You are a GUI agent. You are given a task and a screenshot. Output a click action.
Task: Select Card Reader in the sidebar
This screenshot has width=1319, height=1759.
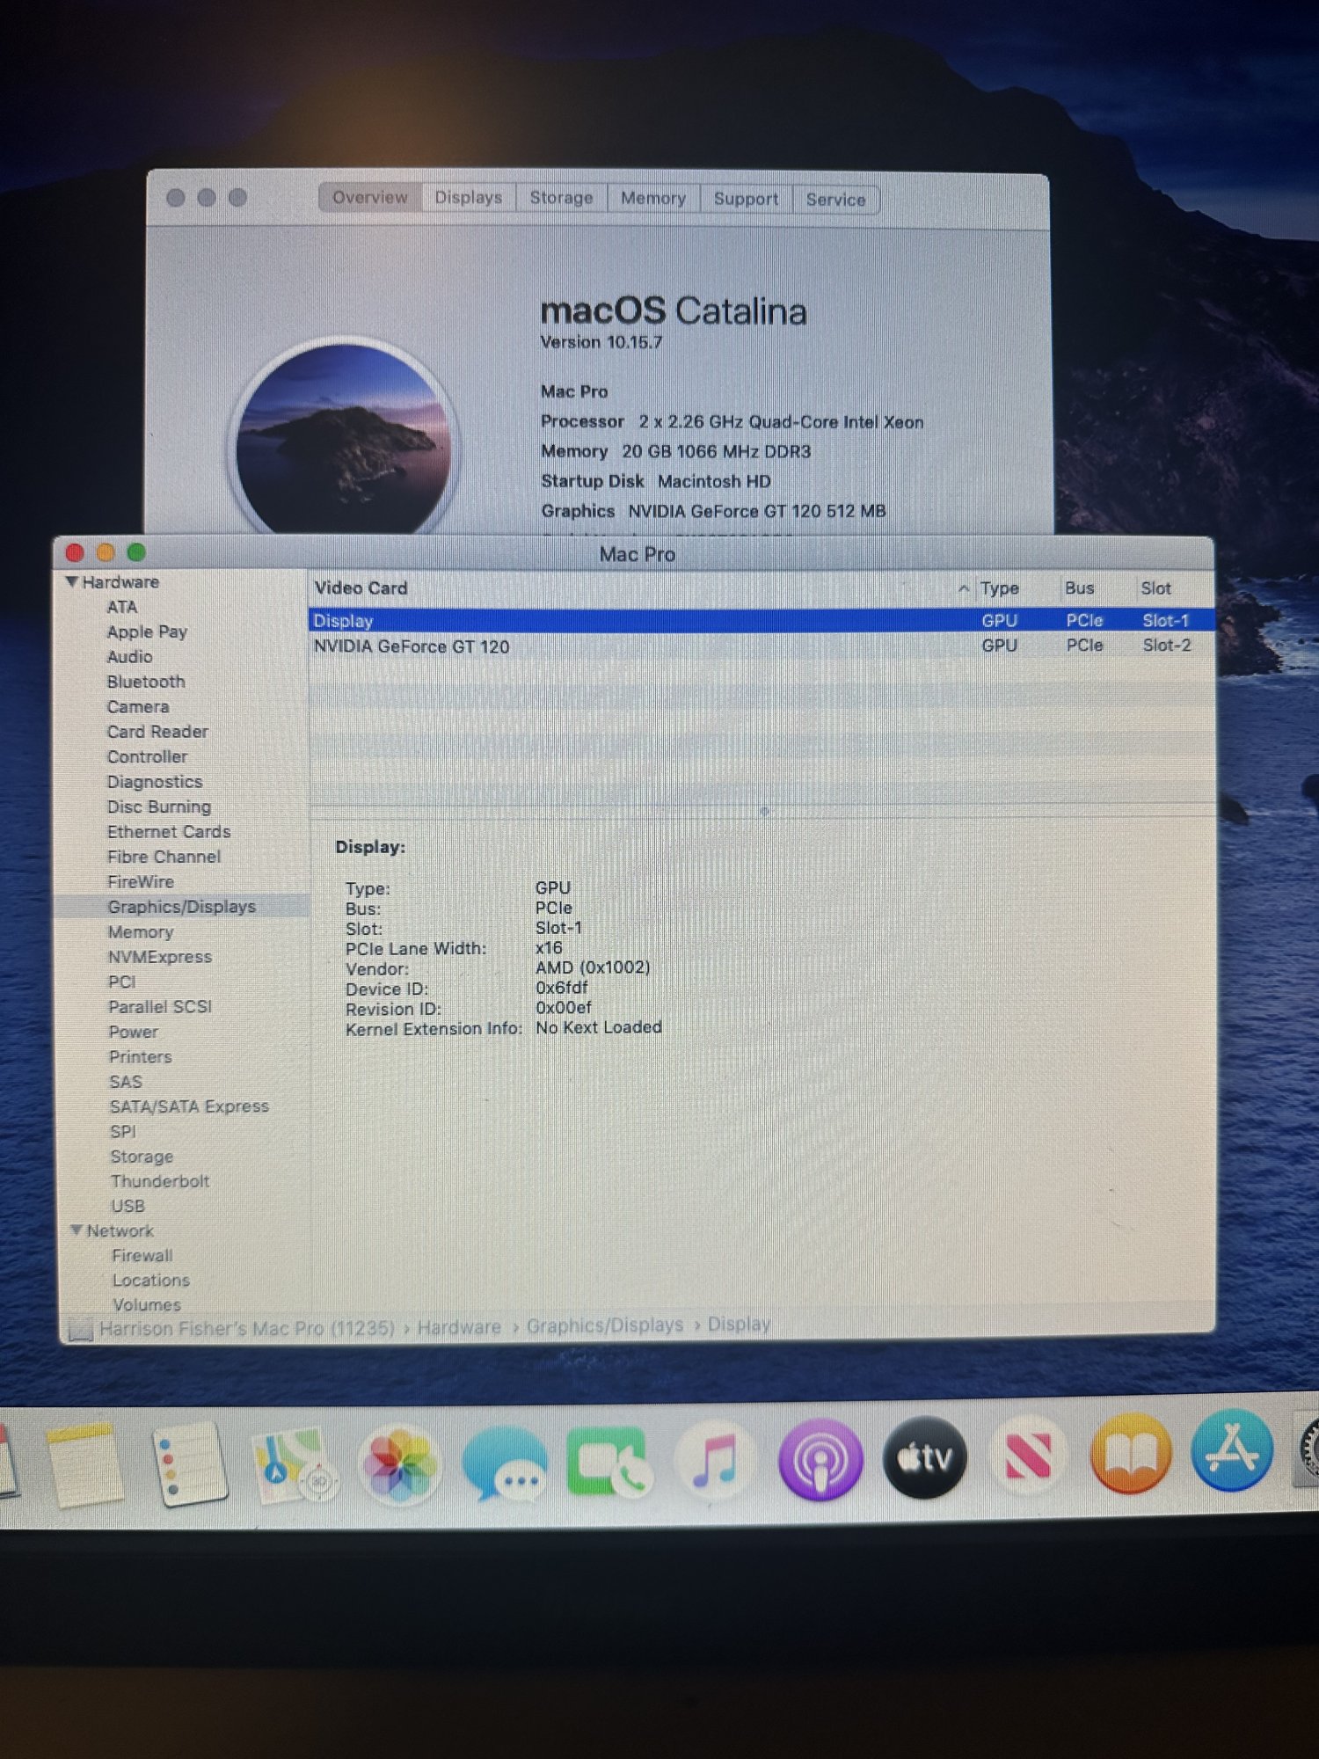(x=157, y=732)
